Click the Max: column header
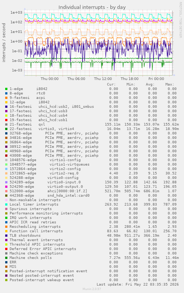The image size is (184, 293). [170, 84]
